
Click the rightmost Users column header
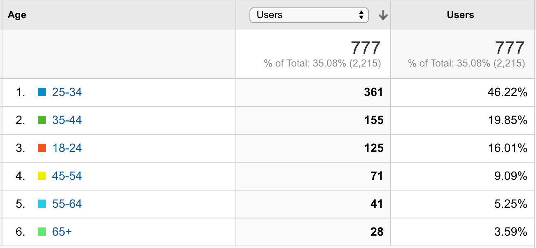(x=461, y=15)
